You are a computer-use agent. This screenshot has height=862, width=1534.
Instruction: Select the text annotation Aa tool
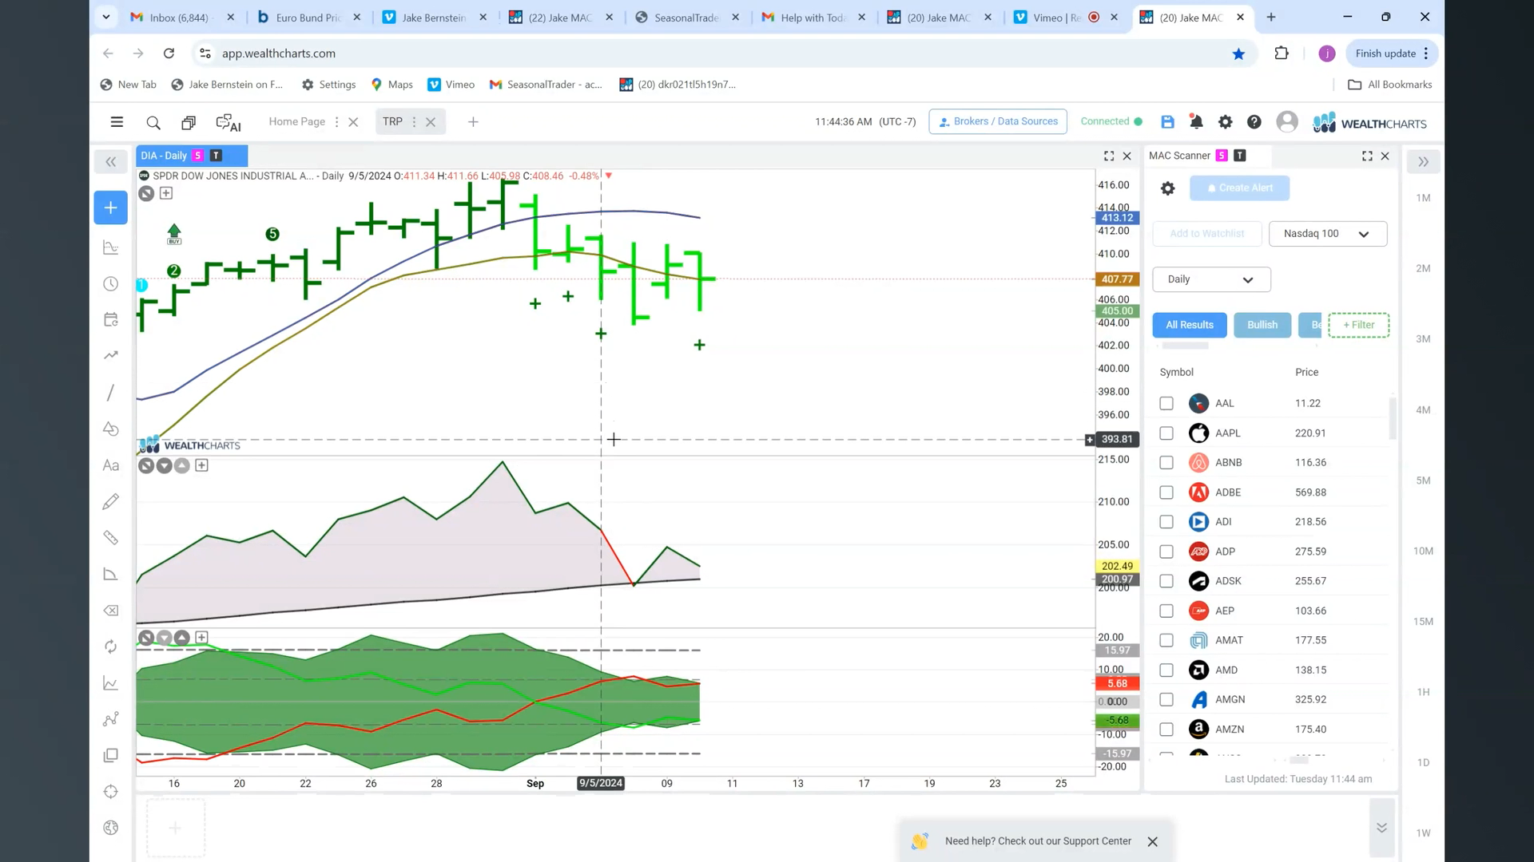coord(111,465)
